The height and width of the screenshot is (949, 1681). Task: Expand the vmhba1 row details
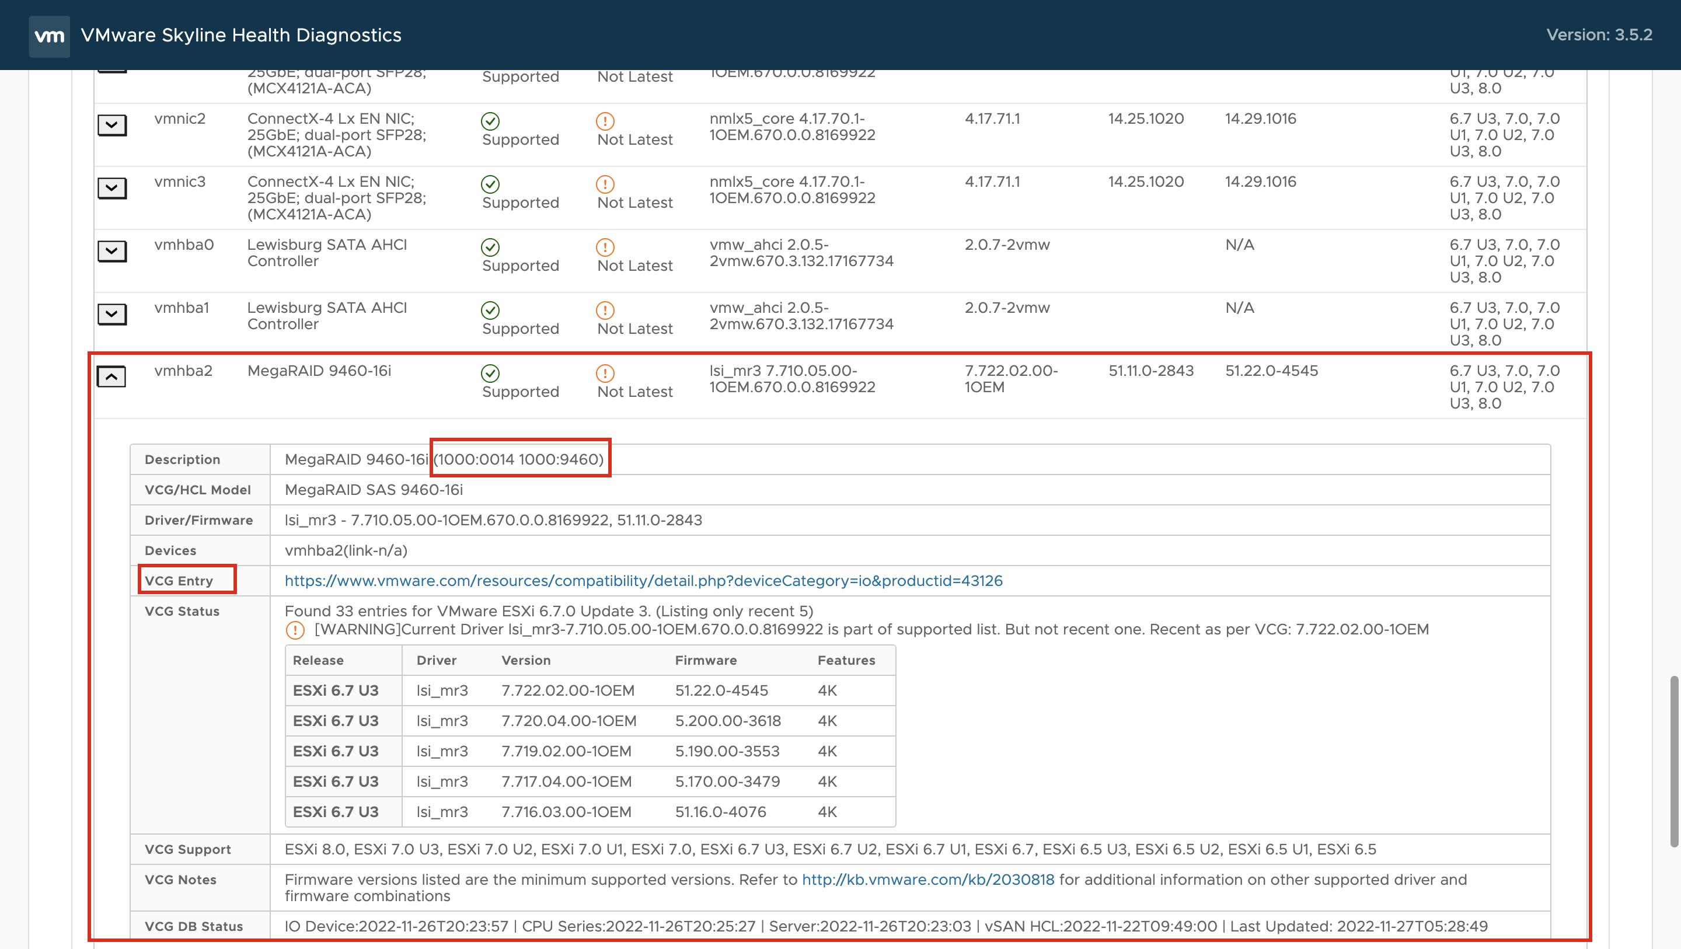click(111, 314)
